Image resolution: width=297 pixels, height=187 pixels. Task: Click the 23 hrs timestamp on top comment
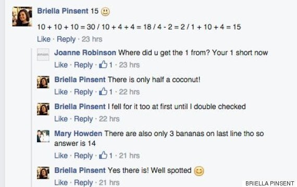92,39
